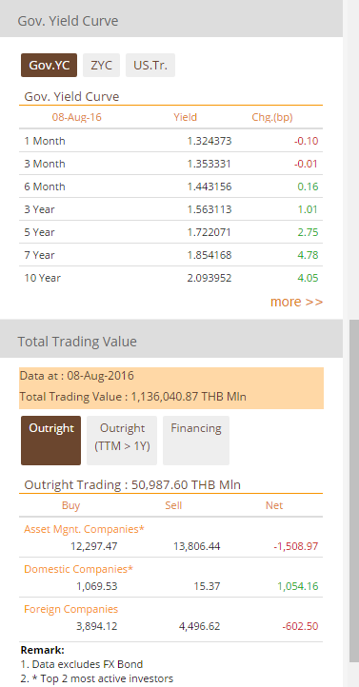This screenshot has width=359, height=687.
Task: Click the Yield column header
Action: click(x=186, y=117)
